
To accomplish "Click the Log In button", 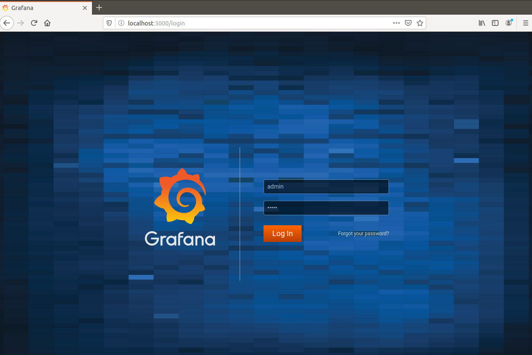I will [282, 234].
